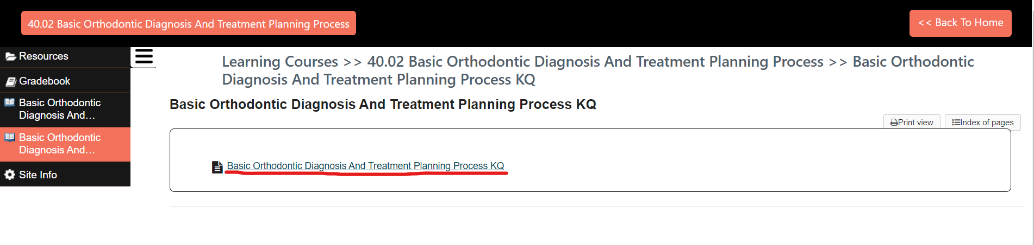Click the open-book icon on the highlighted sidebar item
Viewport: 1034px width, 245px height.
coord(10,137)
